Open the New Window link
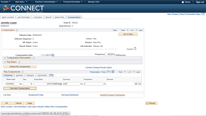 point(173,14)
